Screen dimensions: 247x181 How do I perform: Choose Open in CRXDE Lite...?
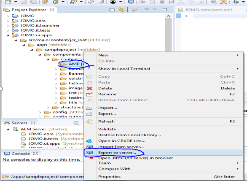169,141
